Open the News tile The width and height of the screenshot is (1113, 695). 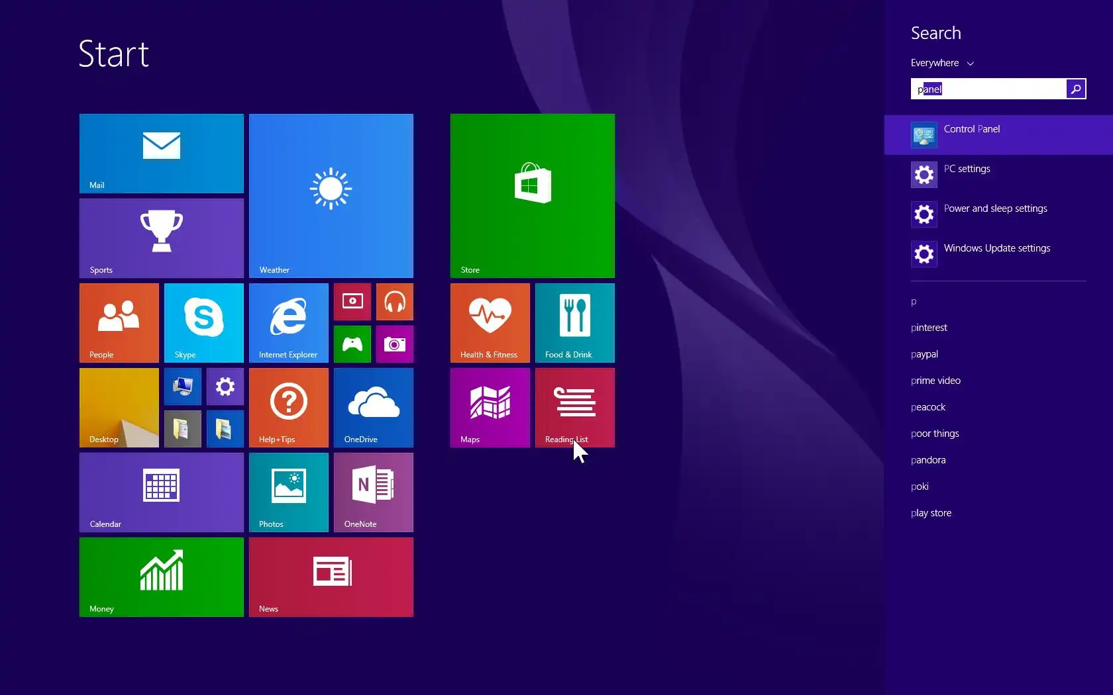[x=331, y=577]
